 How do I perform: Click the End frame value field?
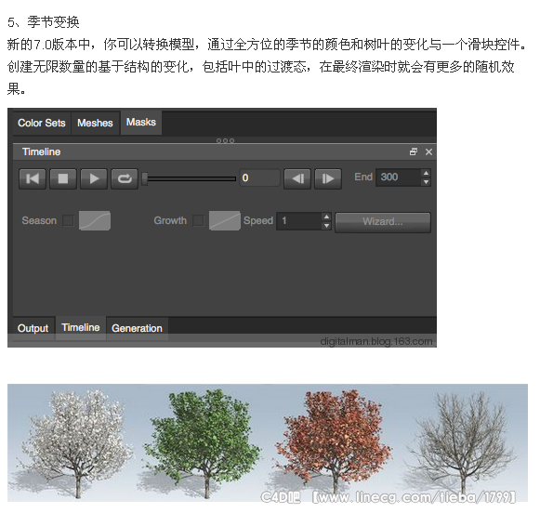click(399, 178)
